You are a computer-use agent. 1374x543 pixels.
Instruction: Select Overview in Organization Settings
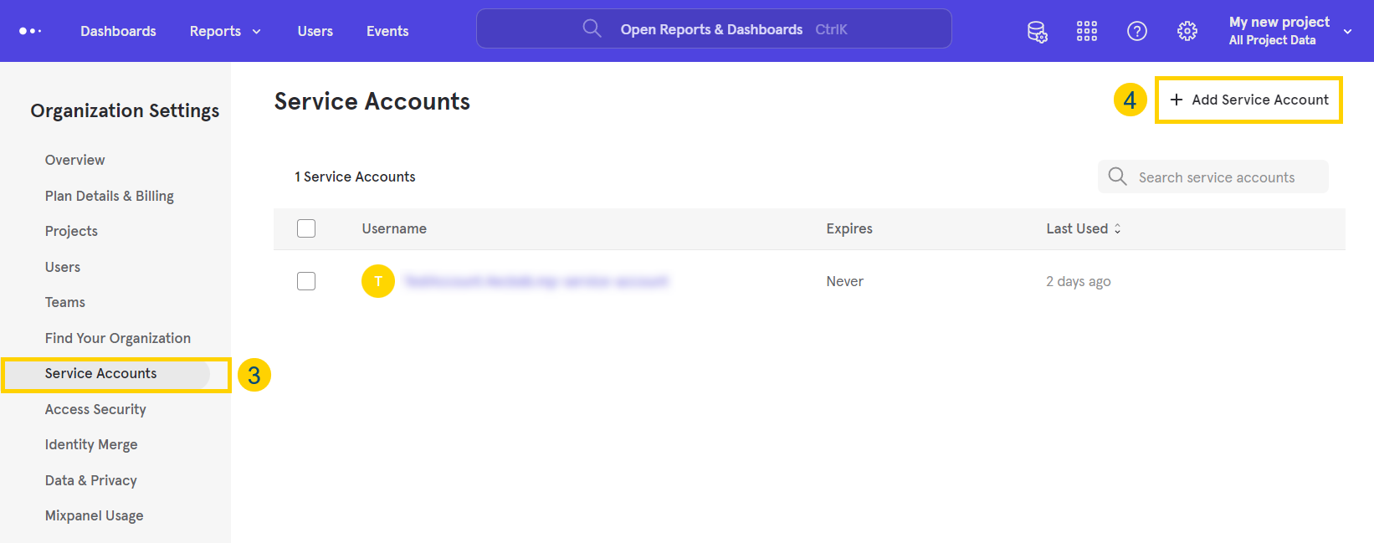[75, 160]
